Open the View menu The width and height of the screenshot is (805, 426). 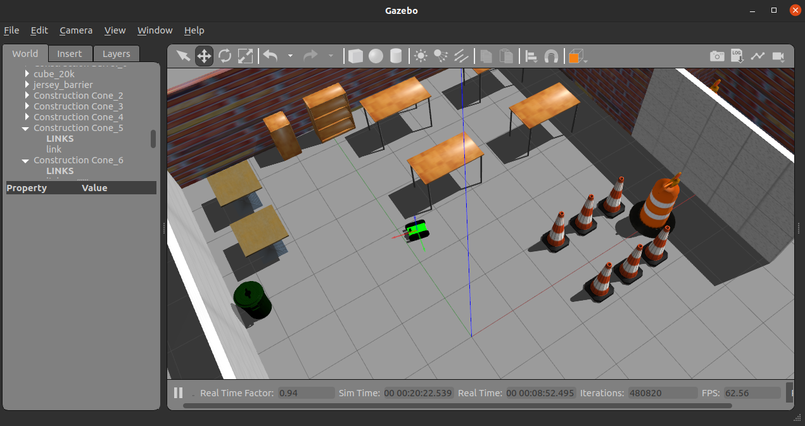pos(115,30)
